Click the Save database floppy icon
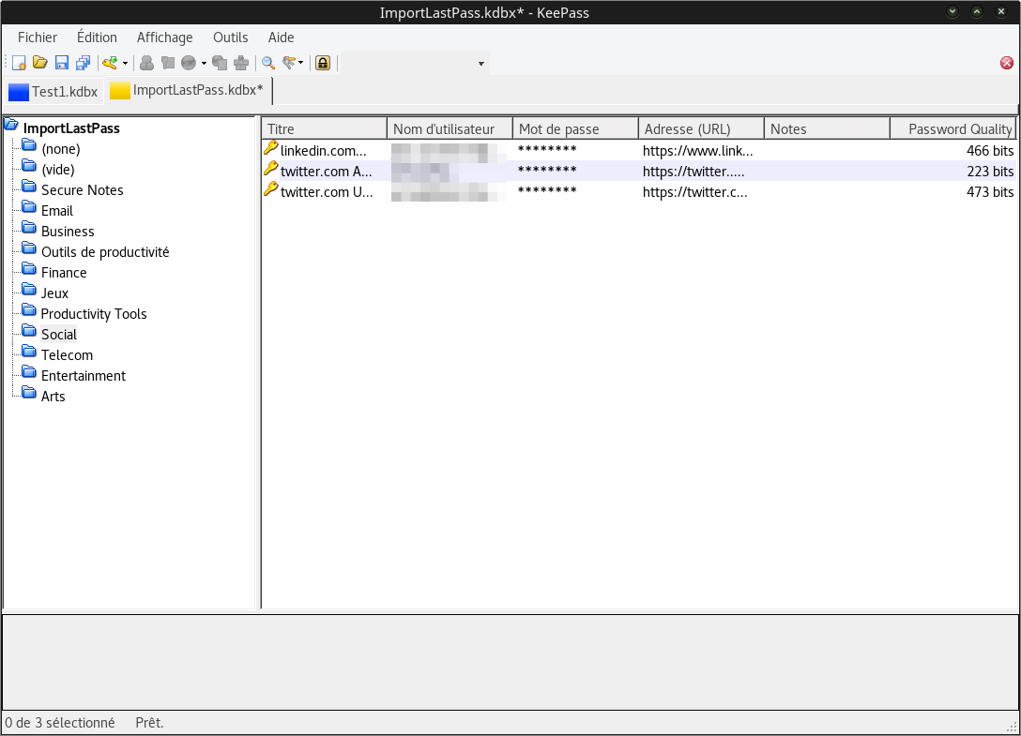 pos(62,63)
